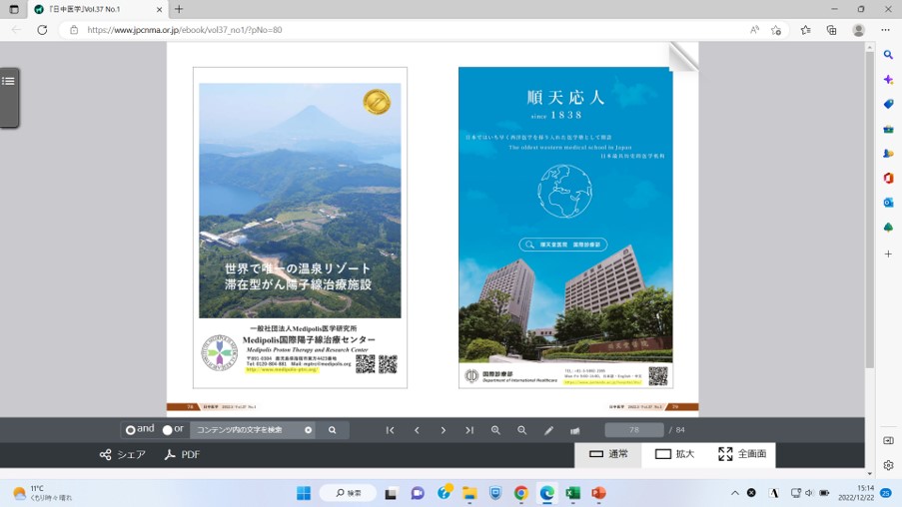Show hidden system tray icons chevron

click(734, 493)
